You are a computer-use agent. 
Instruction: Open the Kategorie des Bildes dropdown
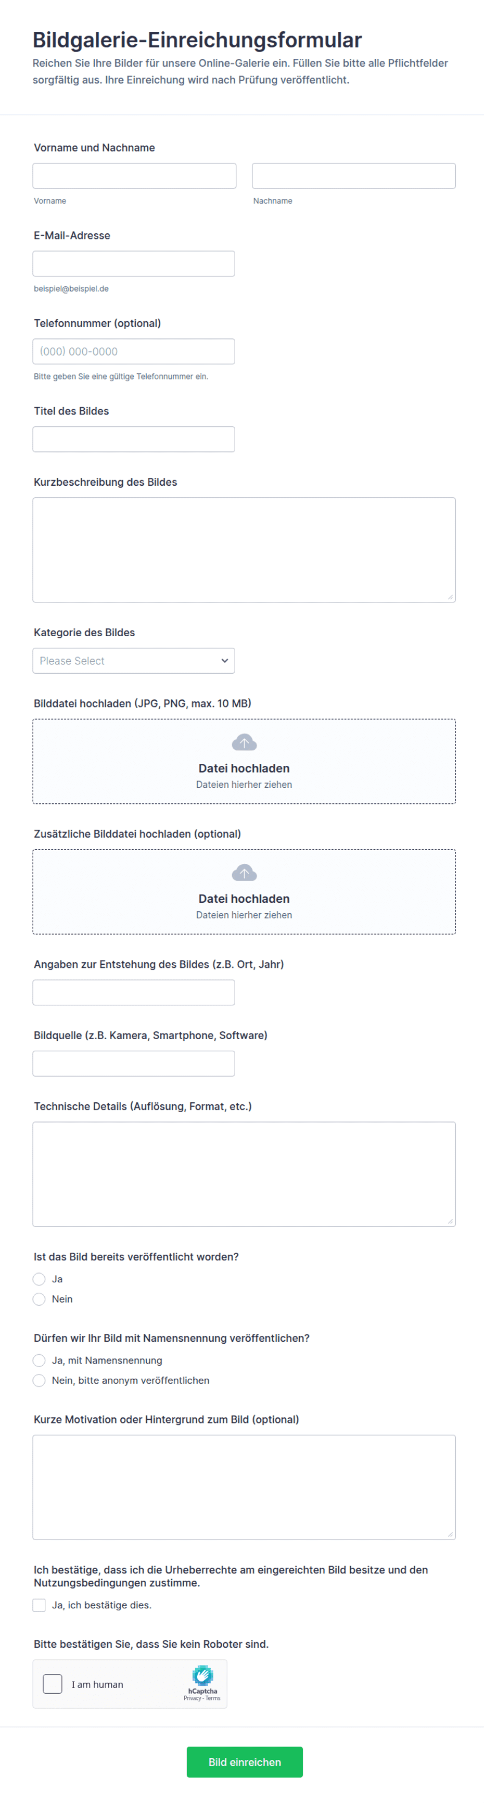[134, 661]
